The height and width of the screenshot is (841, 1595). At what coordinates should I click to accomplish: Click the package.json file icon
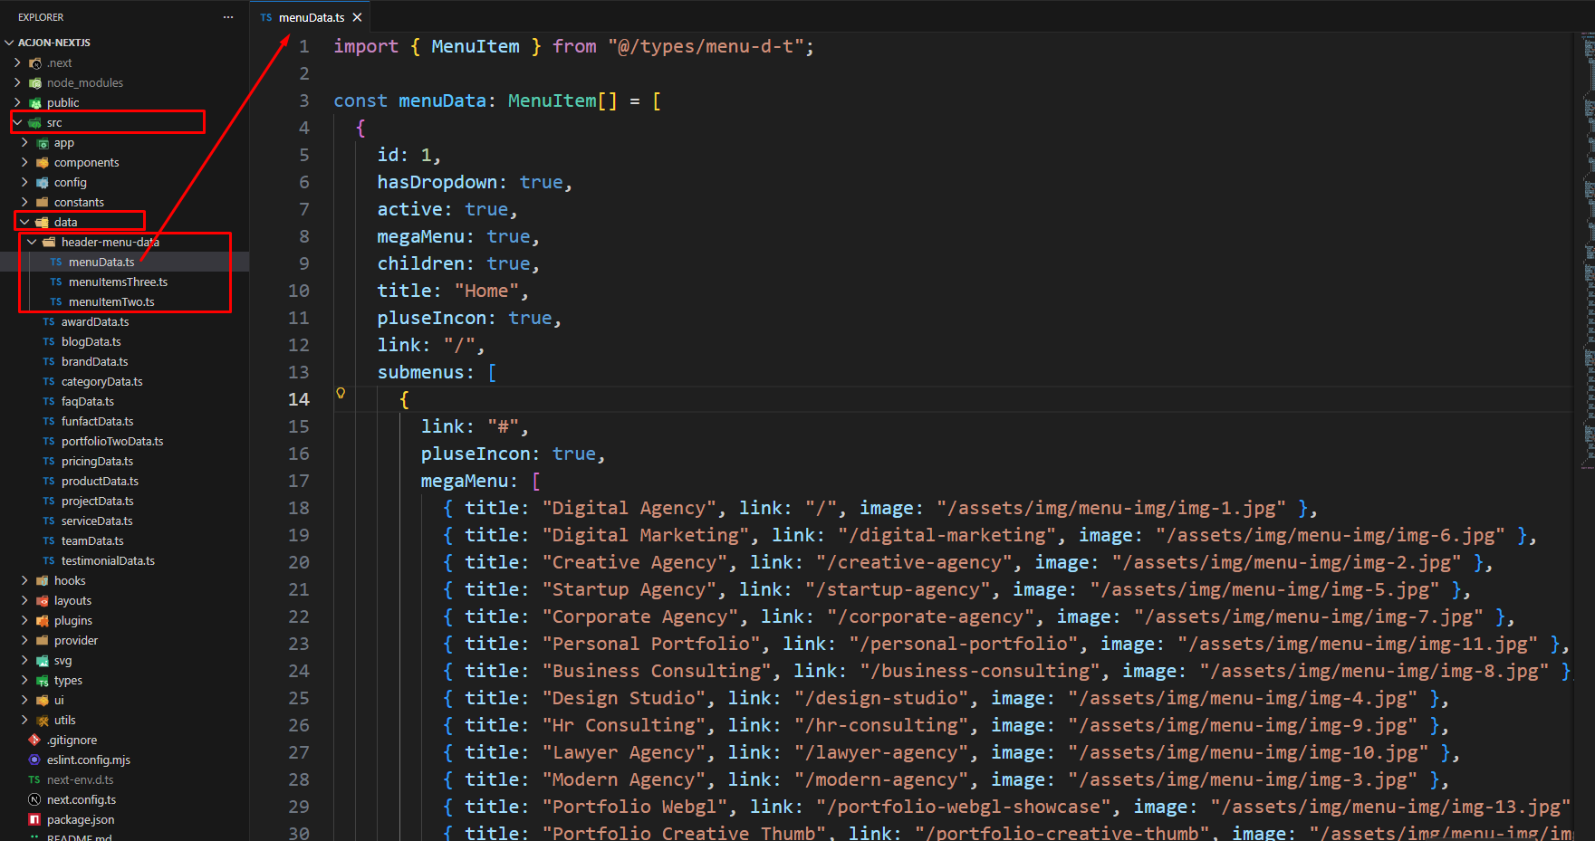[34, 819]
